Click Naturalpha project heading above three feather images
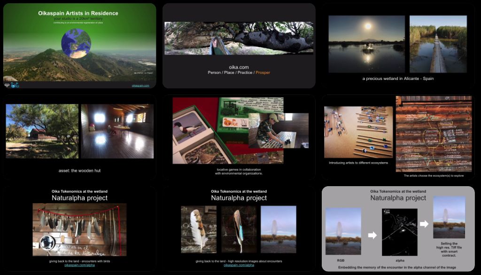481x275 pixels. [239, 198]
